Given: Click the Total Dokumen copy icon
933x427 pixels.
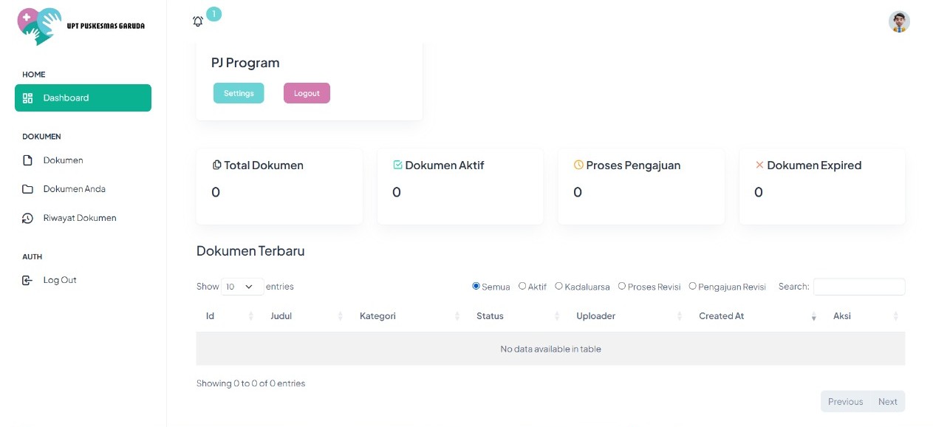Looking at the screenshot, I should 215,165.
